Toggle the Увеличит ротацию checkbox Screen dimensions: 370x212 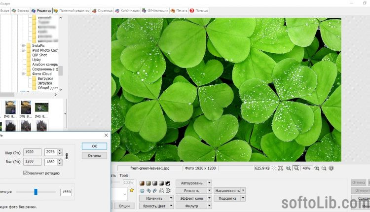click(25, 173)
